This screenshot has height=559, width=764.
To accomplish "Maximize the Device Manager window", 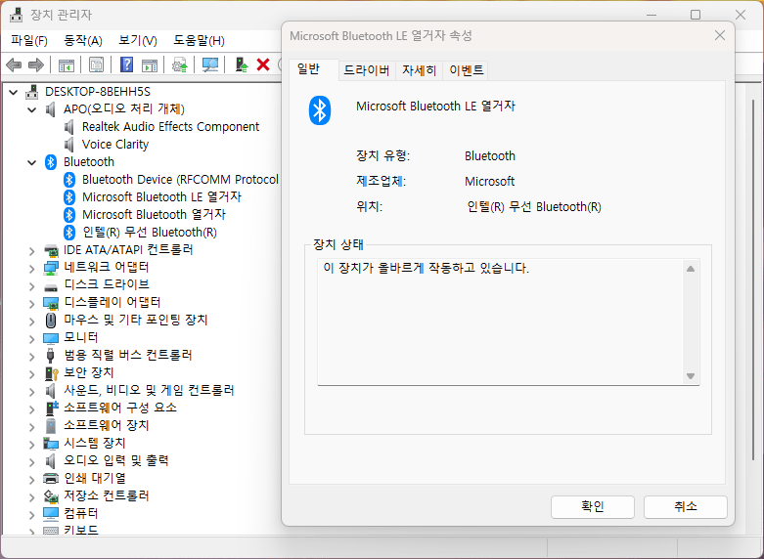I will 696,15.
